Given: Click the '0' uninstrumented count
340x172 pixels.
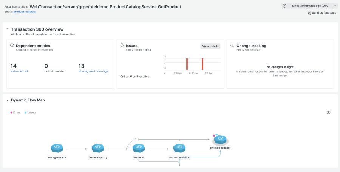Looking at the screenshot, I should tap(46, 66).
